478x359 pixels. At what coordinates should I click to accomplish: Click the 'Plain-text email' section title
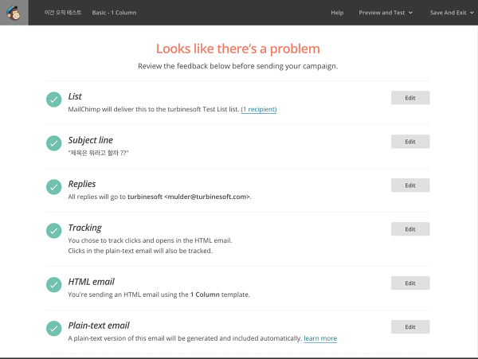(99, 326)
